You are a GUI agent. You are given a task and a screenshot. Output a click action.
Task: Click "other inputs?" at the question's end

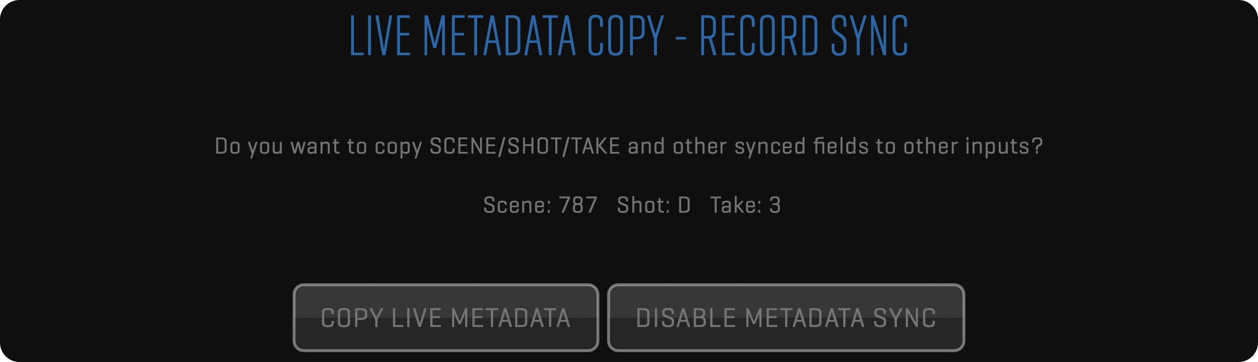(x=973, y=147)
